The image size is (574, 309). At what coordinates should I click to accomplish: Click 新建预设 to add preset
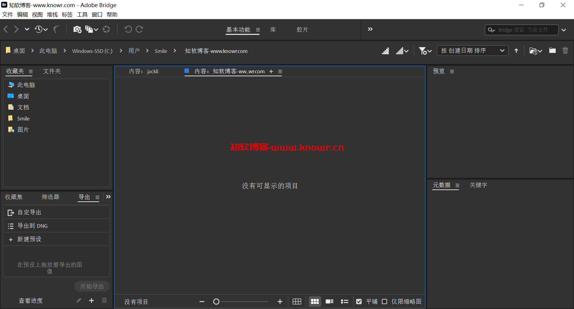[57, 239]
